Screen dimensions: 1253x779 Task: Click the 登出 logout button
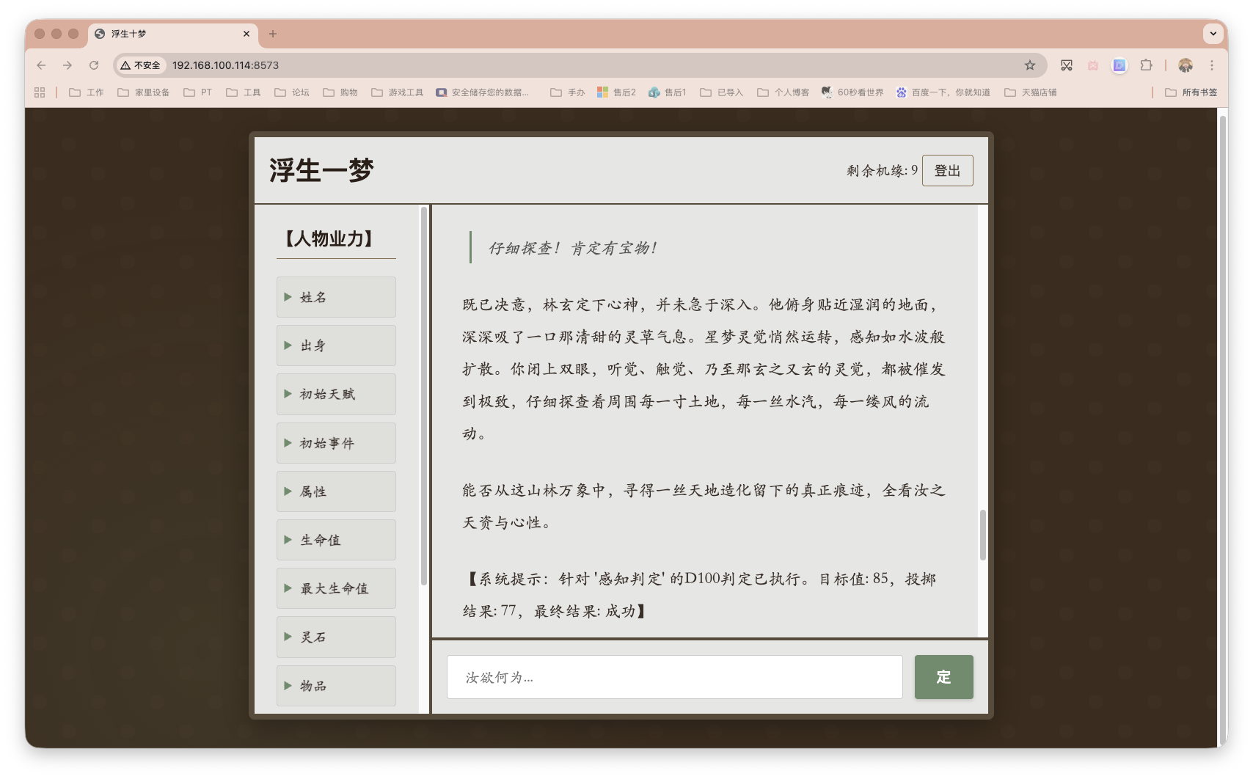(947, 170)
